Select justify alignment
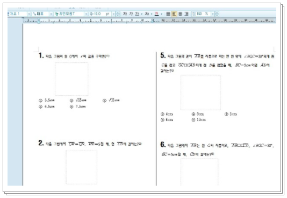Viewport: 287px width, 198px height. click(168, 14)
